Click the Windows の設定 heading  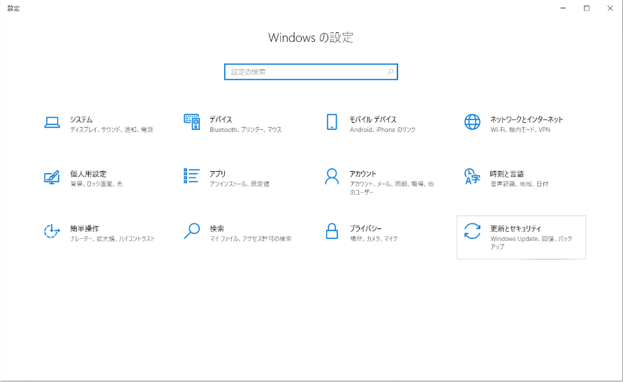point(311,37)
